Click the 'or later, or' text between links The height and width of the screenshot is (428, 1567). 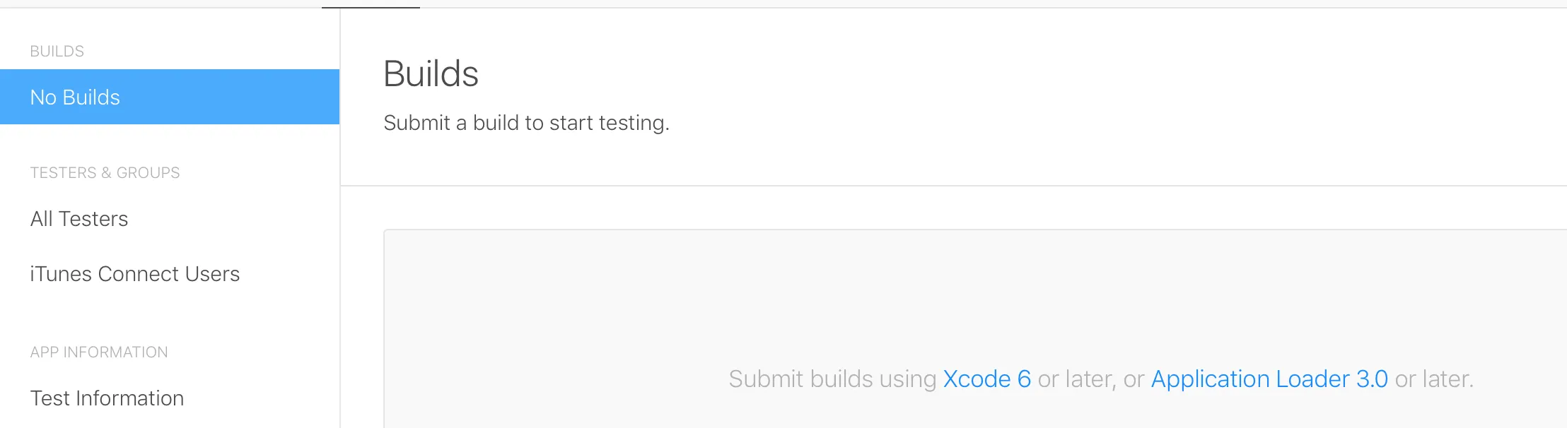[1090, 379]
